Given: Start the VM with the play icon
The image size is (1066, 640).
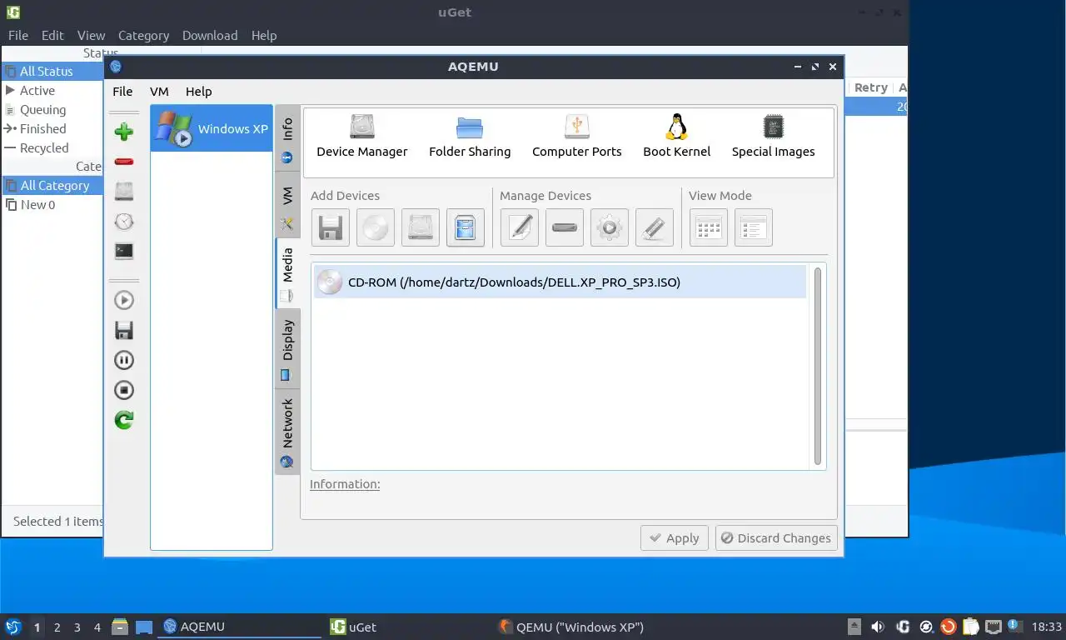Looking at the screenshot, I should pos(124,300).
